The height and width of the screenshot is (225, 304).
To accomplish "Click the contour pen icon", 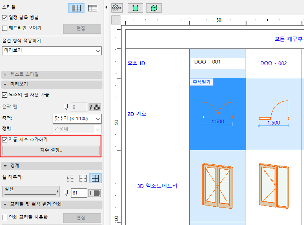I will 66,107.
